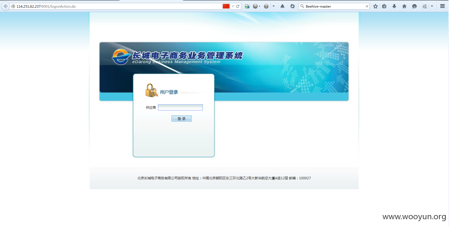Reload the page with the refresh icon
Screen dimensions: 449x226
(238, 6)
